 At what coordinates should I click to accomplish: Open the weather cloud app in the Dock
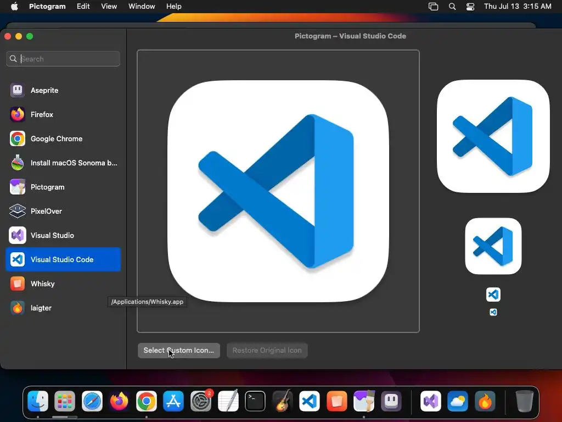[458, 401]
